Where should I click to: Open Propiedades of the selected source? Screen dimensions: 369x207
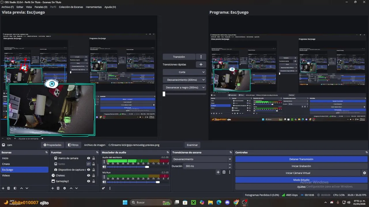(x=52, y=145)
